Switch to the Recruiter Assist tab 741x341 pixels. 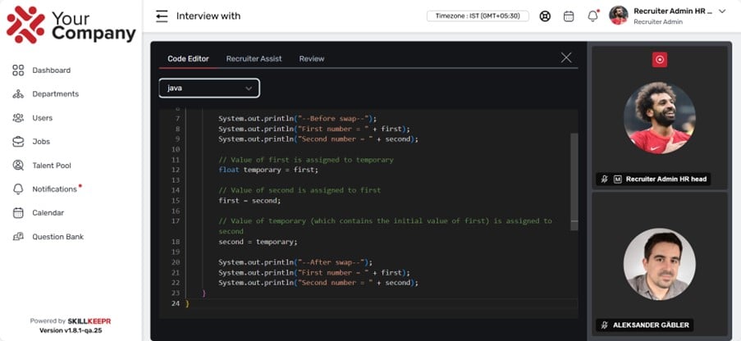254,58
